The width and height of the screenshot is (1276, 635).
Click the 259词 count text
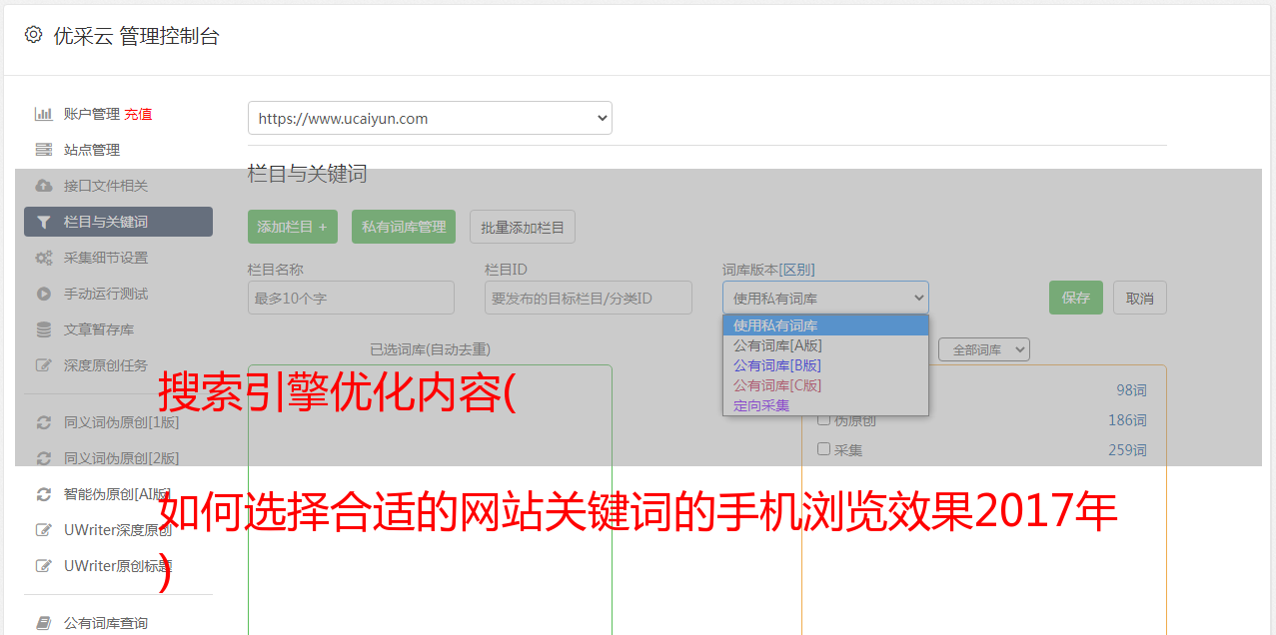[x=1127, y=450]
